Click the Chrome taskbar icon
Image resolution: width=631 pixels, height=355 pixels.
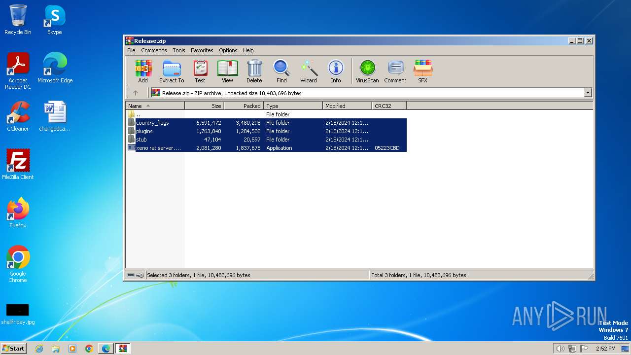tap(89, 349)
